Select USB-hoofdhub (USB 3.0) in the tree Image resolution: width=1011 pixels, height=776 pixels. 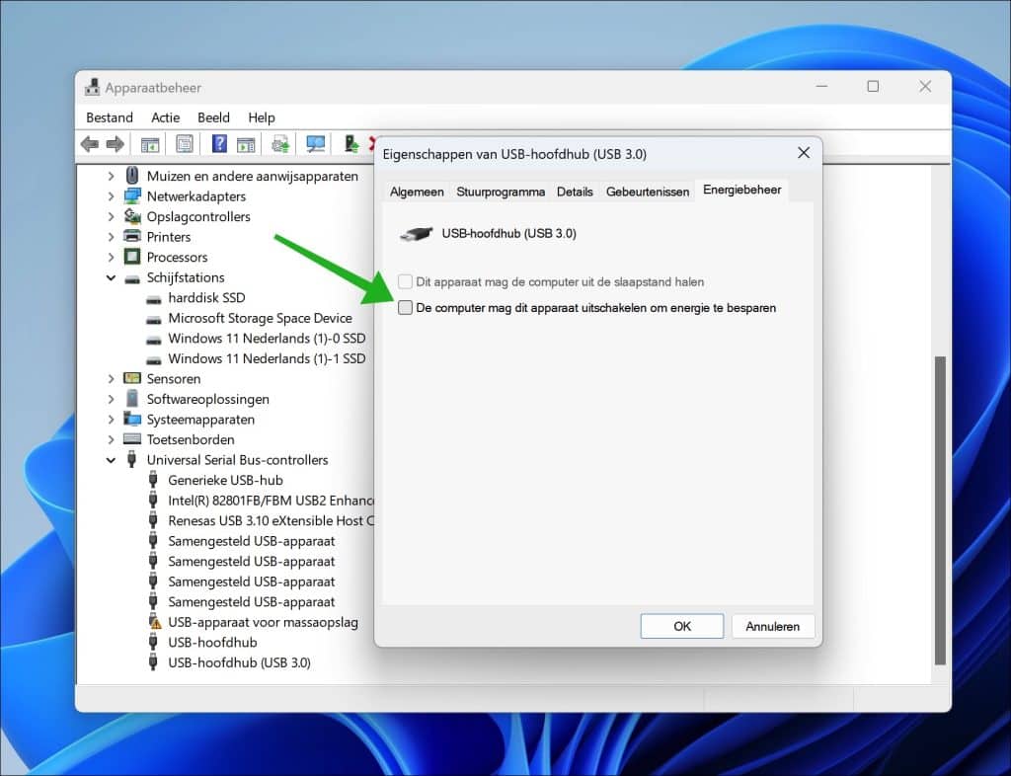click(239, 662)
